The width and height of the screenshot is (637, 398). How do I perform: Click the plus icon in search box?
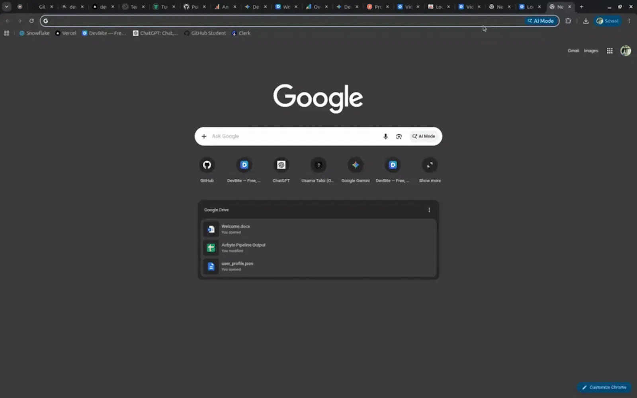click(x=204, y=136)
